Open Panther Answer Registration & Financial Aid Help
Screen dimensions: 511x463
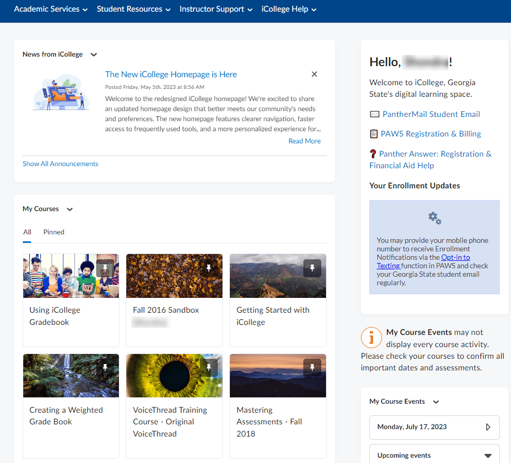[430, 160]
